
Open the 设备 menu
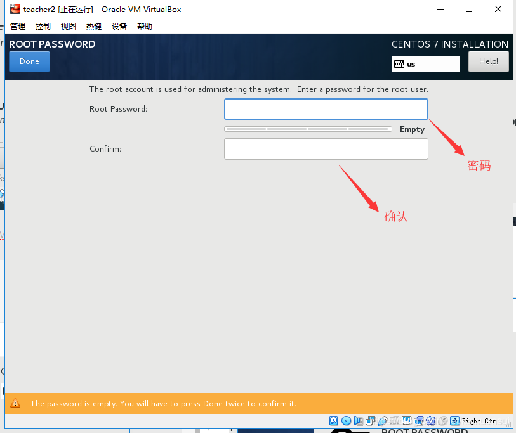(x=119, y=26)
